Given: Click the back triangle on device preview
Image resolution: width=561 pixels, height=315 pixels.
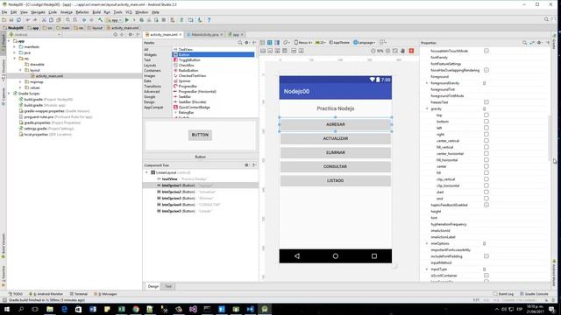Looking at the screenshot, I should click(297, 256).
